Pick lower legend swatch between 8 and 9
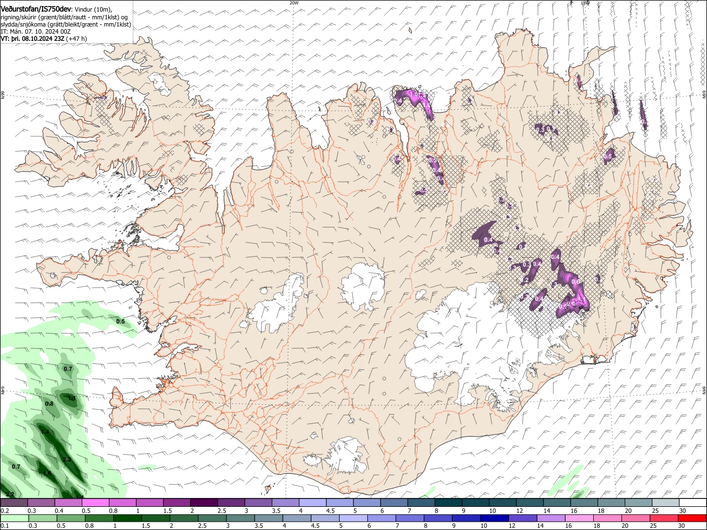Image resolution: width=707 pixels, height=530 pixels. click(x=437, y=518)
